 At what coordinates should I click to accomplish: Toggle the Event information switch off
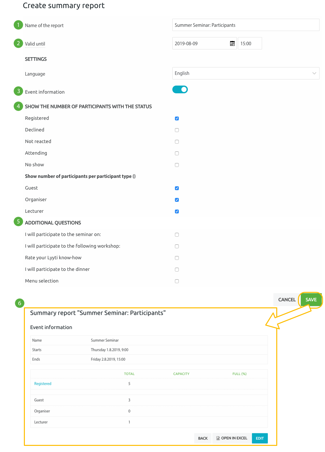point(180,89)
